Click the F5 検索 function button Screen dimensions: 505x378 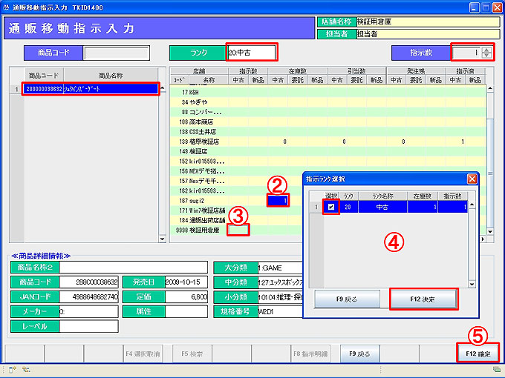[x=192, y=354]
